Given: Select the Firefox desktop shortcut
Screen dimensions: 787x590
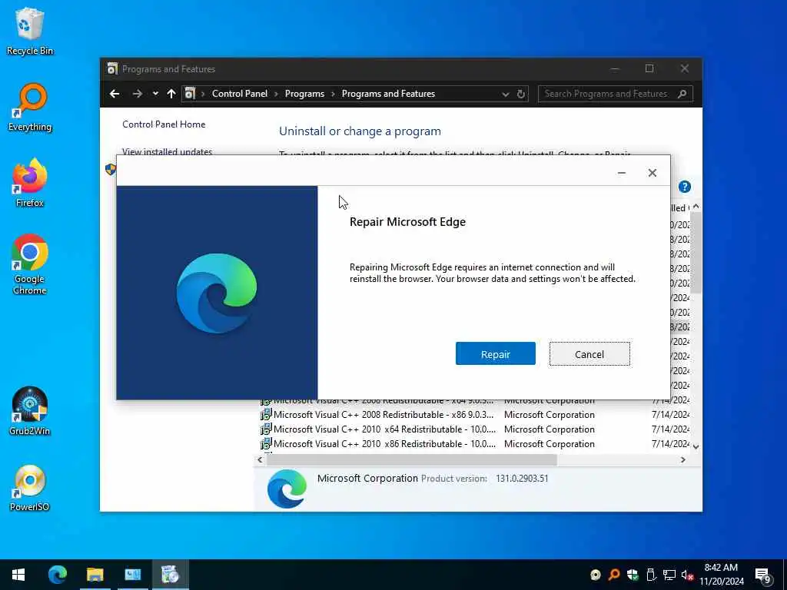Looking at the screenshot, I should 30,183.
